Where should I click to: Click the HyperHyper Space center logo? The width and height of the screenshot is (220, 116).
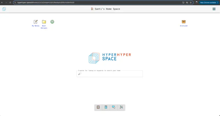tap(110, 58)
